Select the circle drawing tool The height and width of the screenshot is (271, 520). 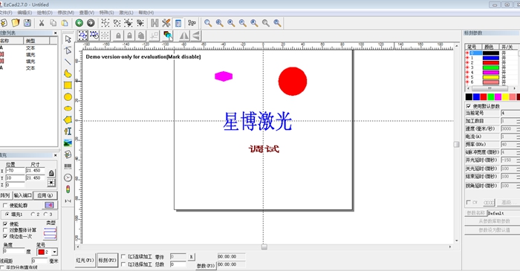tap(68, 97)
